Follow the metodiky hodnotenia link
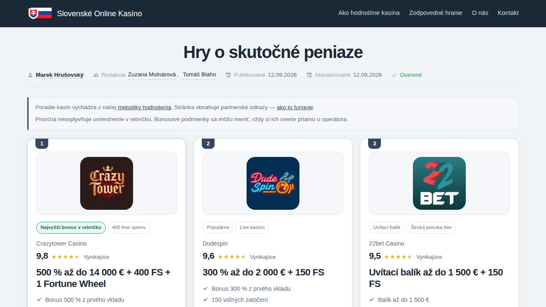Image resolution: width=546 pixels, height=307 pixels. tap(145, 107)
